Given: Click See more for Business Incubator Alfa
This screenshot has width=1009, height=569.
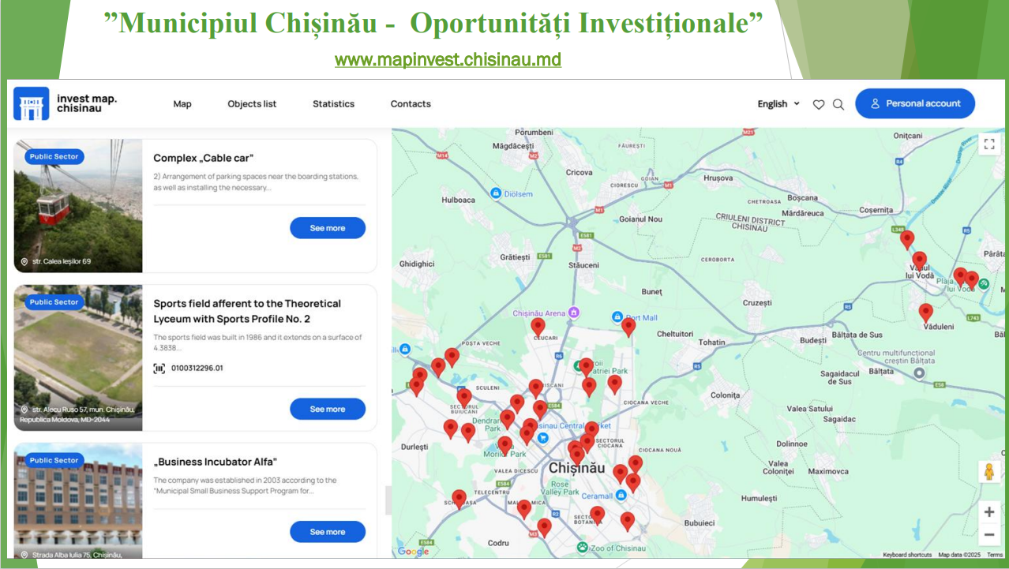Looking at the screenshot, I should pos(328,532).
